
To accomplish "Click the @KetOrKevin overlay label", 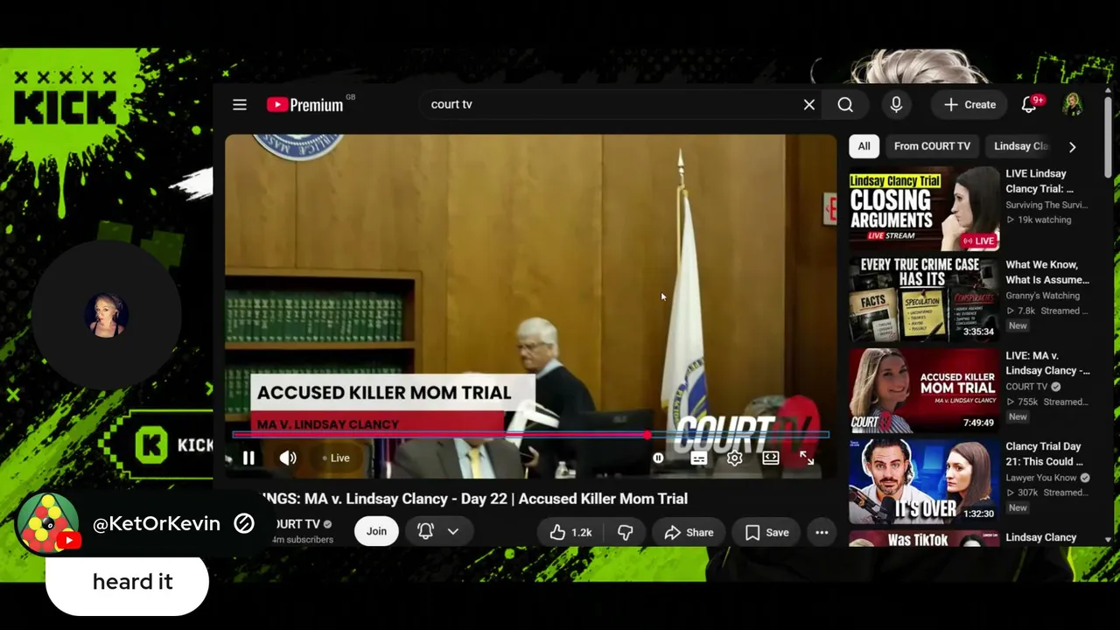I will click(x=157, y=523).
